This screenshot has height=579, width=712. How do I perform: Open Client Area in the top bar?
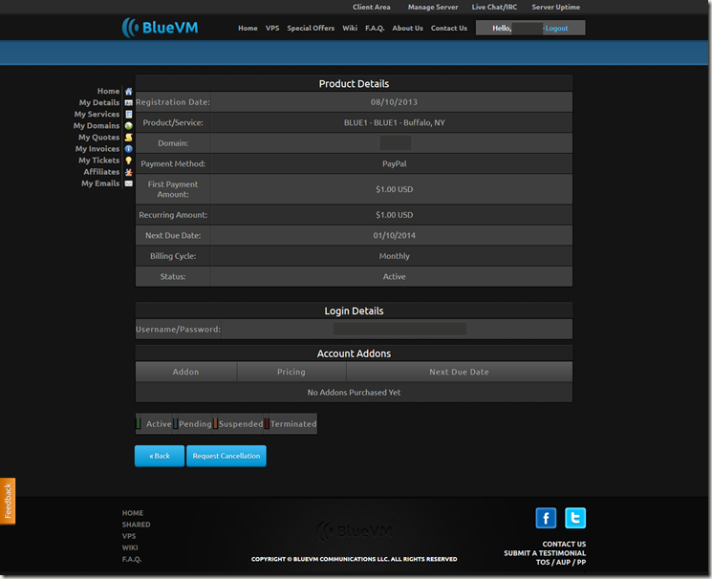(372, 7)
